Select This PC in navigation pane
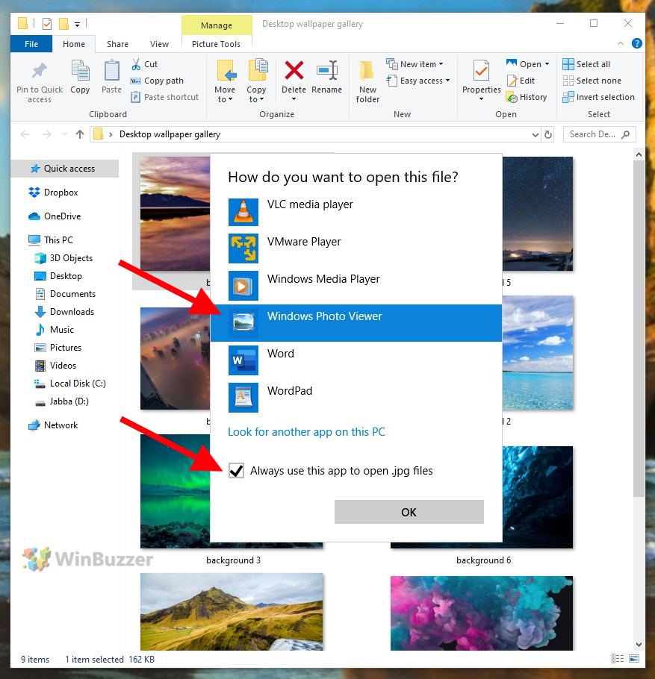655x679 pixels. (51, 240)
